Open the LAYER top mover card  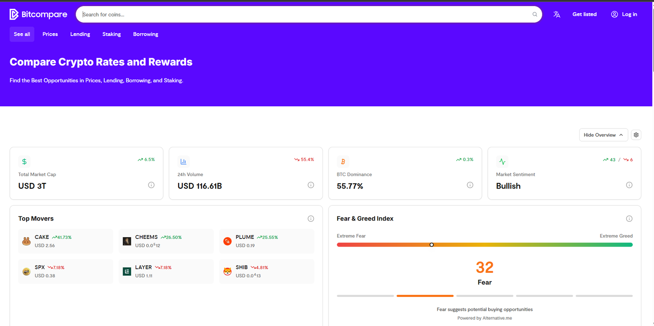[166, 272]
